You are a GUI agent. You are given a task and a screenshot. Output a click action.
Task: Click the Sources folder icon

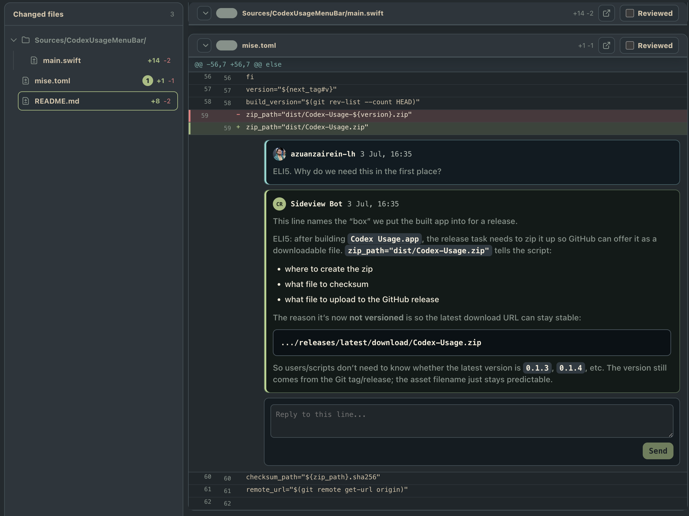pyautogui.click(x=26, y=40)
